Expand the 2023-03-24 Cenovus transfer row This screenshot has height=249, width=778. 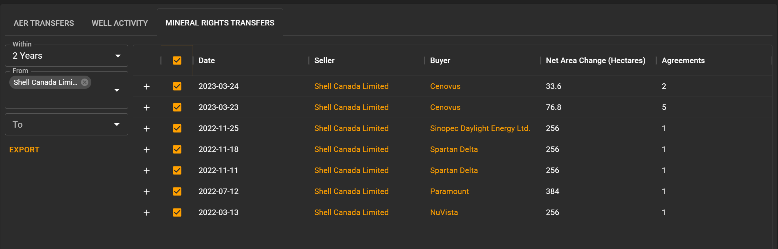(147, 86)
